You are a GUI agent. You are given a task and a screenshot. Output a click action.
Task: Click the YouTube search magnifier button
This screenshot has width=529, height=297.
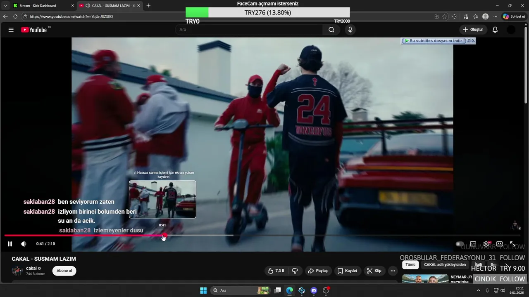click(x=331, y=30)
